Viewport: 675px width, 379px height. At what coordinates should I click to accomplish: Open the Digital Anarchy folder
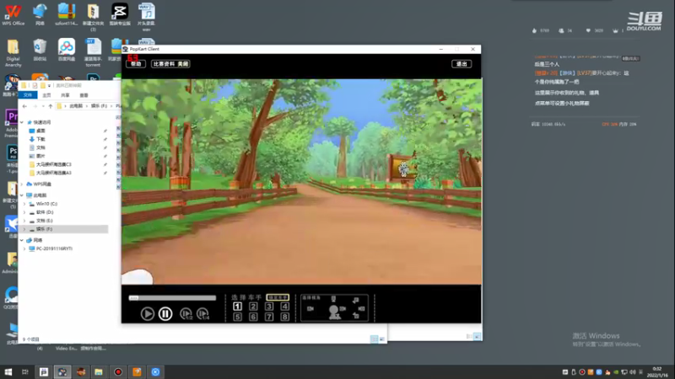coord(13,52)
